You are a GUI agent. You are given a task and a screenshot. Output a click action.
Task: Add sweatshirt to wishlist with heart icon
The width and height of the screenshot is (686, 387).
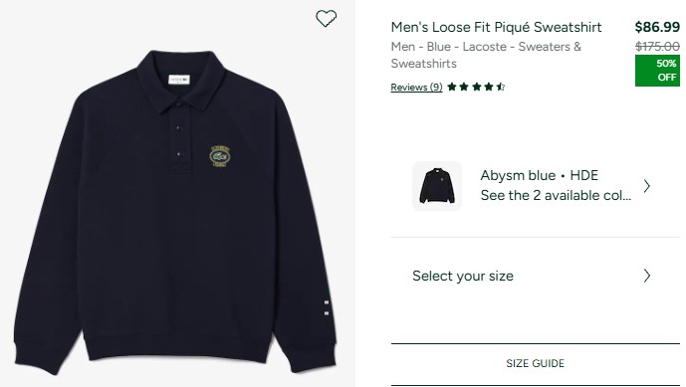(327, 18)
